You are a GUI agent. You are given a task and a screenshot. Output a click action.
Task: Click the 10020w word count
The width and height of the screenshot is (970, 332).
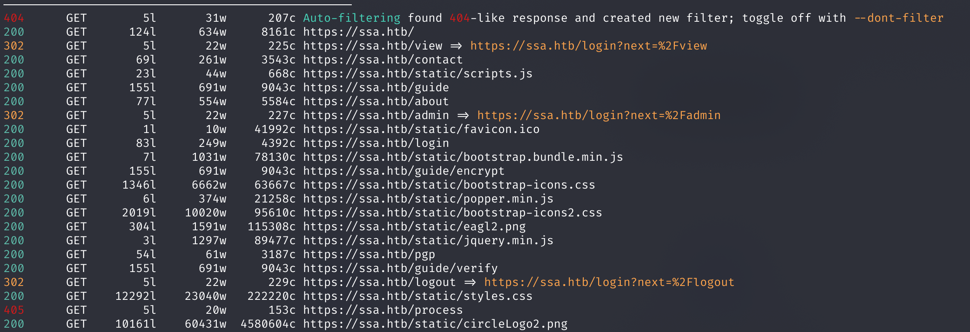point(205,213)
